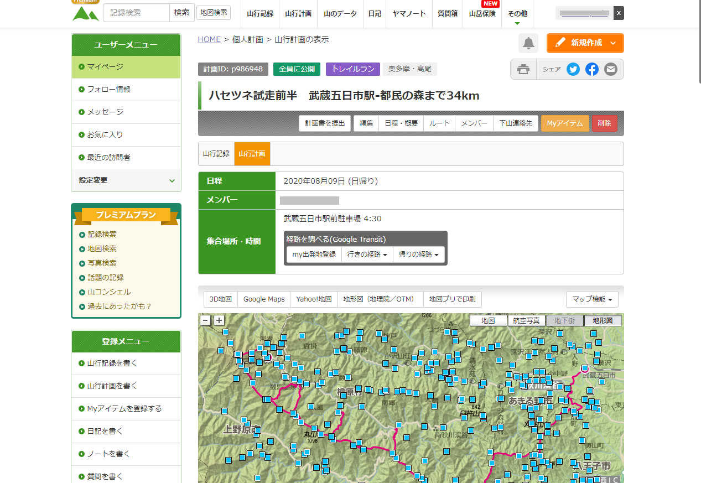Open メッセージ in user menu
This screenshot has height=483, width=701.
point(126,112)
